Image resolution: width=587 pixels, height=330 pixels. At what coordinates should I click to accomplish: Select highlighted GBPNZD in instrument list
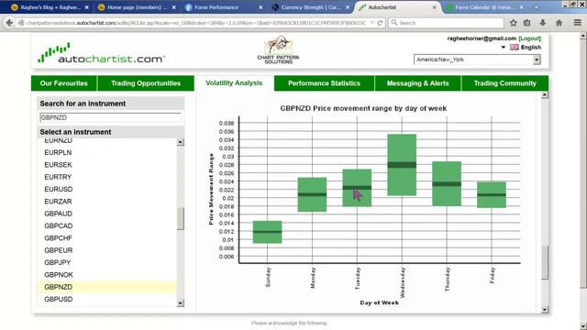pyautogui.click(x=106, y=287)
